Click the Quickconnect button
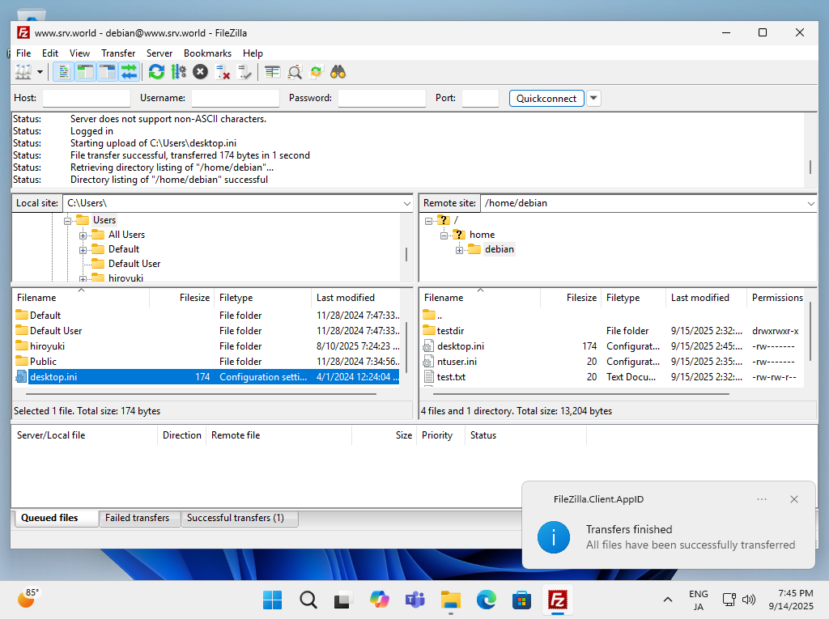Screen dimensions: 829x619 pyautogui.click(x=546, y=99)
